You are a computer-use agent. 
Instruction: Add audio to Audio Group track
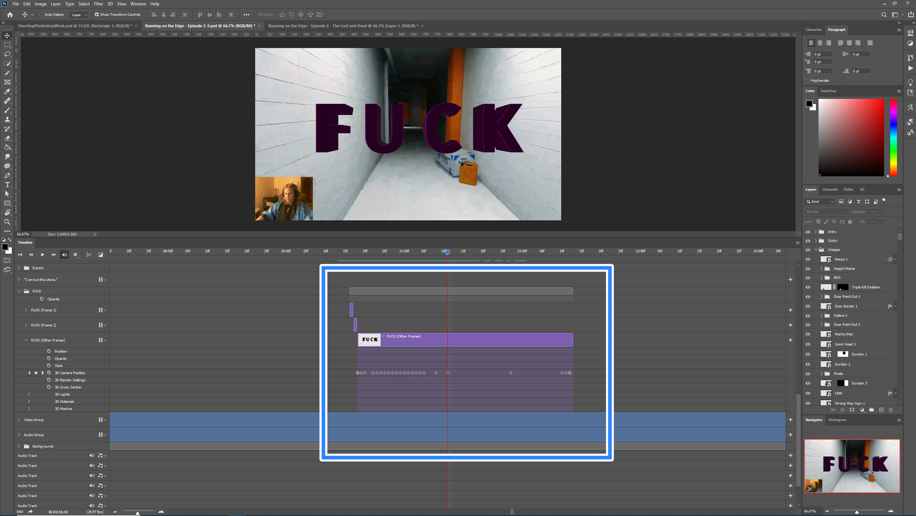pos(791,435)
